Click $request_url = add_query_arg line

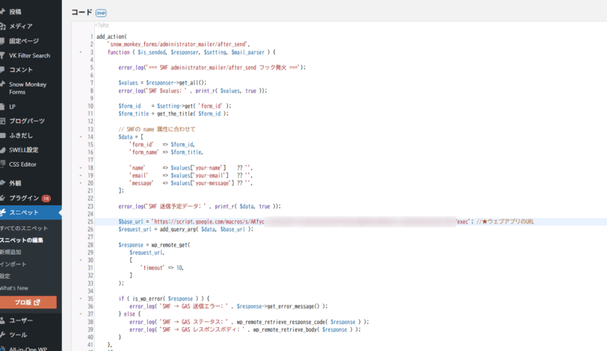[x=186, y=229]
